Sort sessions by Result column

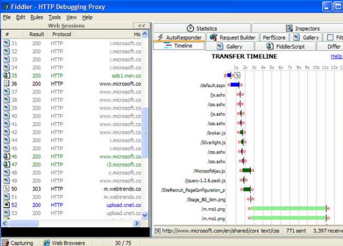tap(37, 34)
